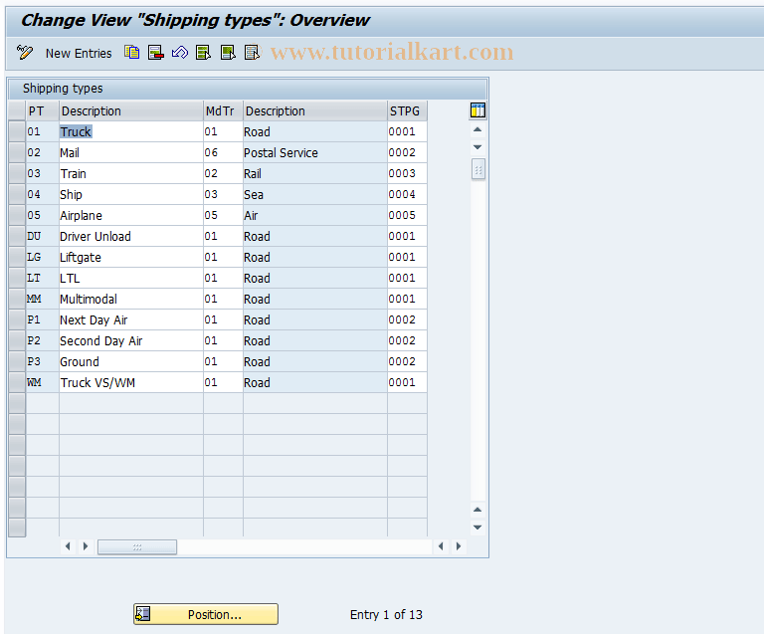This screenshot has height=634, width=764.
Task: Click the Delete entry toolbar icon
Action: pos(156,52)
